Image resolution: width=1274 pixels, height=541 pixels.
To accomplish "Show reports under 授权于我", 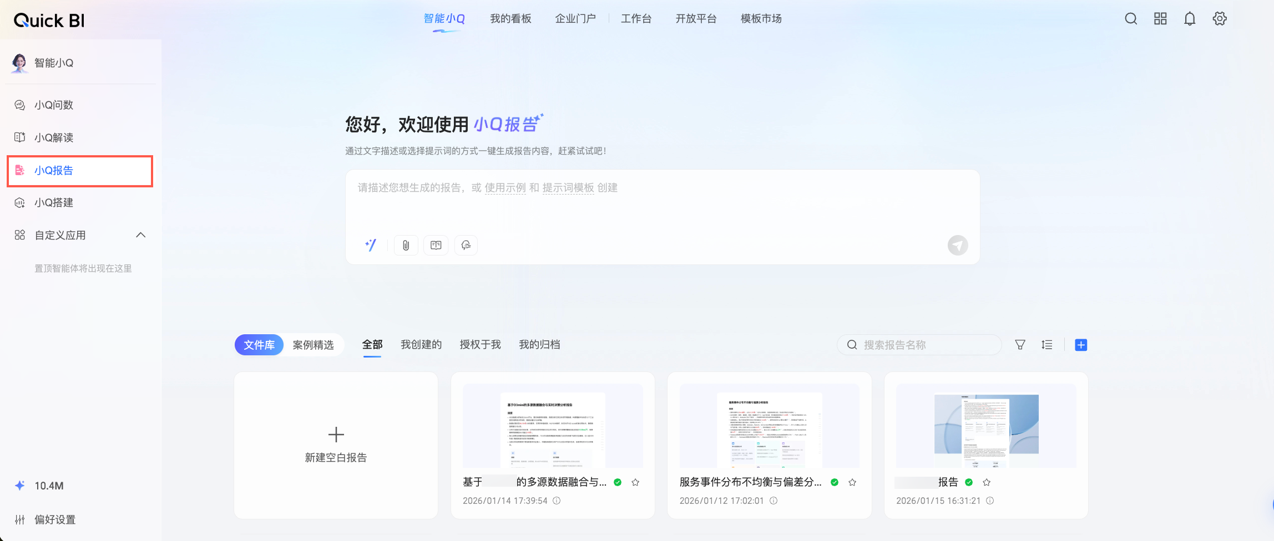I will (x=481, y=345).
